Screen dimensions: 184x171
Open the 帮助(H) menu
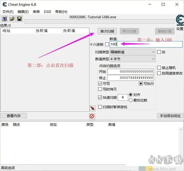coord(61,12)
